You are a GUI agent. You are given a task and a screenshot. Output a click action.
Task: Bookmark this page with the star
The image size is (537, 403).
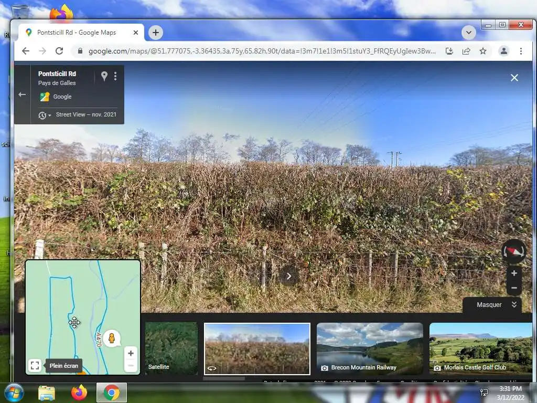click(483, 51)
